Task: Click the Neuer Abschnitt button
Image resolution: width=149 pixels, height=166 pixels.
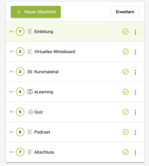Action: (x=36, y=12)
